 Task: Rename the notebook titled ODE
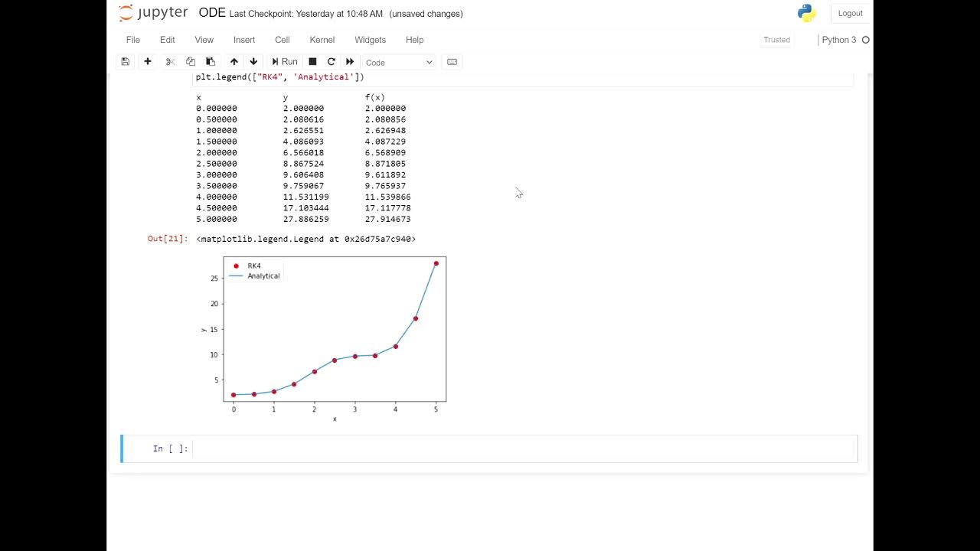(x=212, y=13)
